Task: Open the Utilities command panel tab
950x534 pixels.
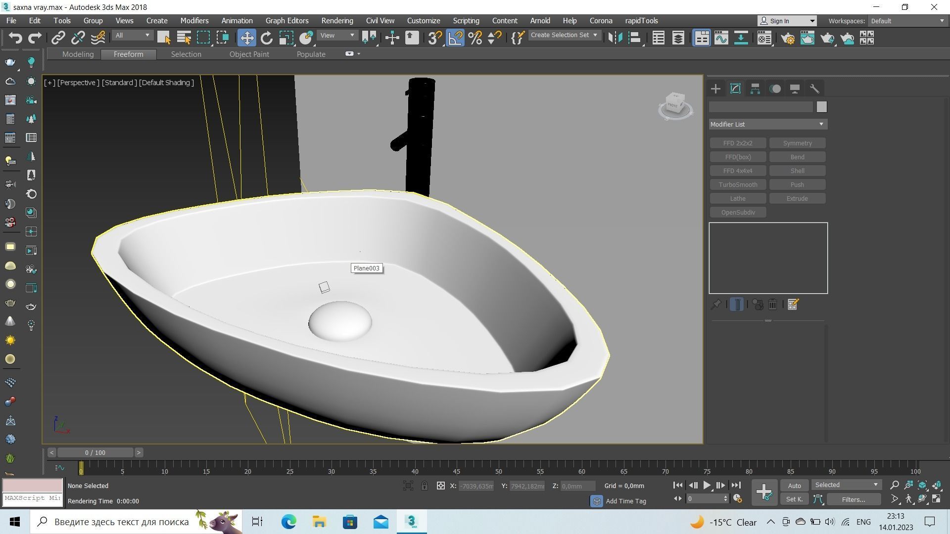Action: (x=814, y=89)
